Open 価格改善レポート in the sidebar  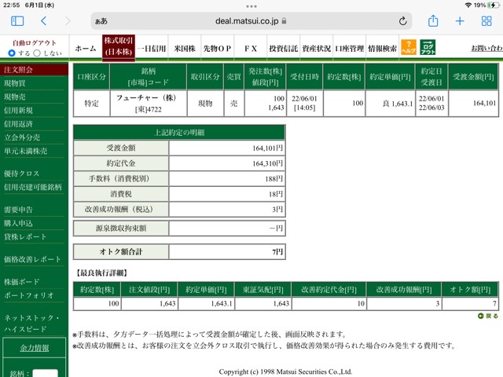pyautogui.click(x=33, y=259)
